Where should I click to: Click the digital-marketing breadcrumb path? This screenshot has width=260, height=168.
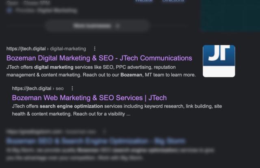click(x=68, y=49)
